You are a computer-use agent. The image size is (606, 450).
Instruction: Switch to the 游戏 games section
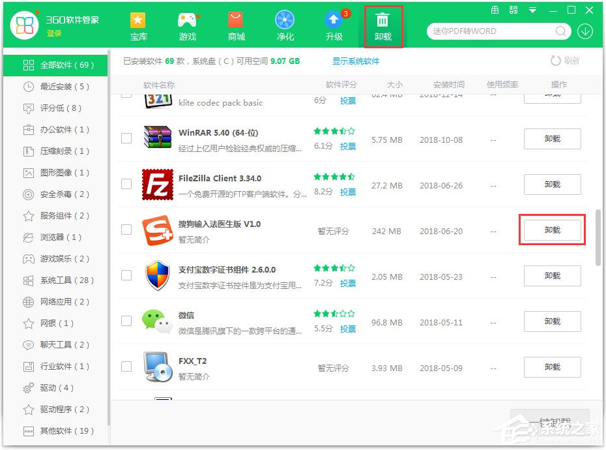[x=186, y=26]
